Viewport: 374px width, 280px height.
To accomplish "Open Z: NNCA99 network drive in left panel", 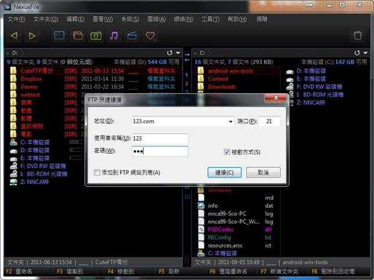I will click(x=34, y=182).
